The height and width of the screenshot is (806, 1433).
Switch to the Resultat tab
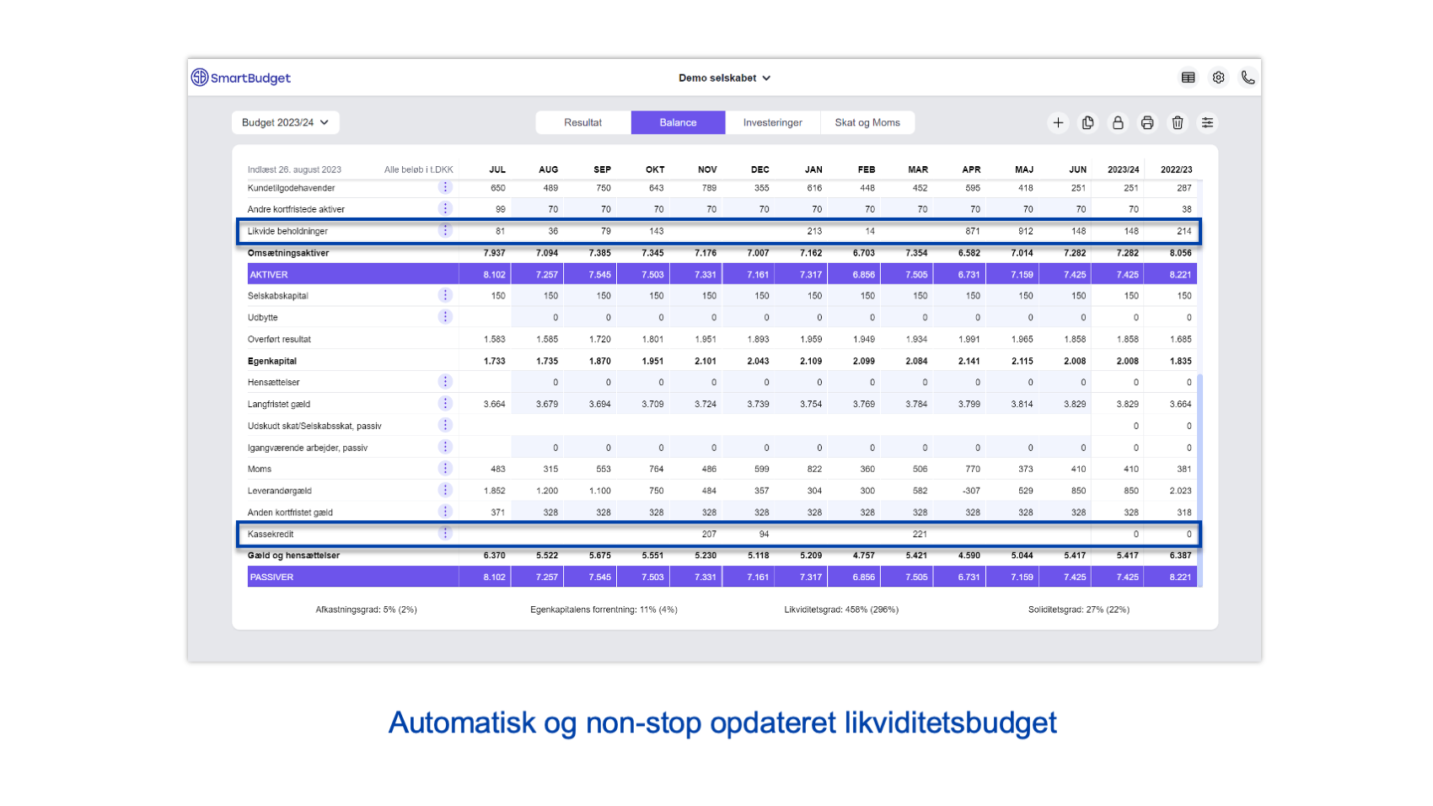point(582,122)
